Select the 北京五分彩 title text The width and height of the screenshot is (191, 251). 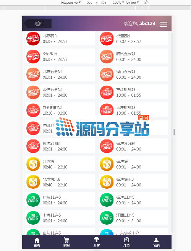(x=52, y=72)
